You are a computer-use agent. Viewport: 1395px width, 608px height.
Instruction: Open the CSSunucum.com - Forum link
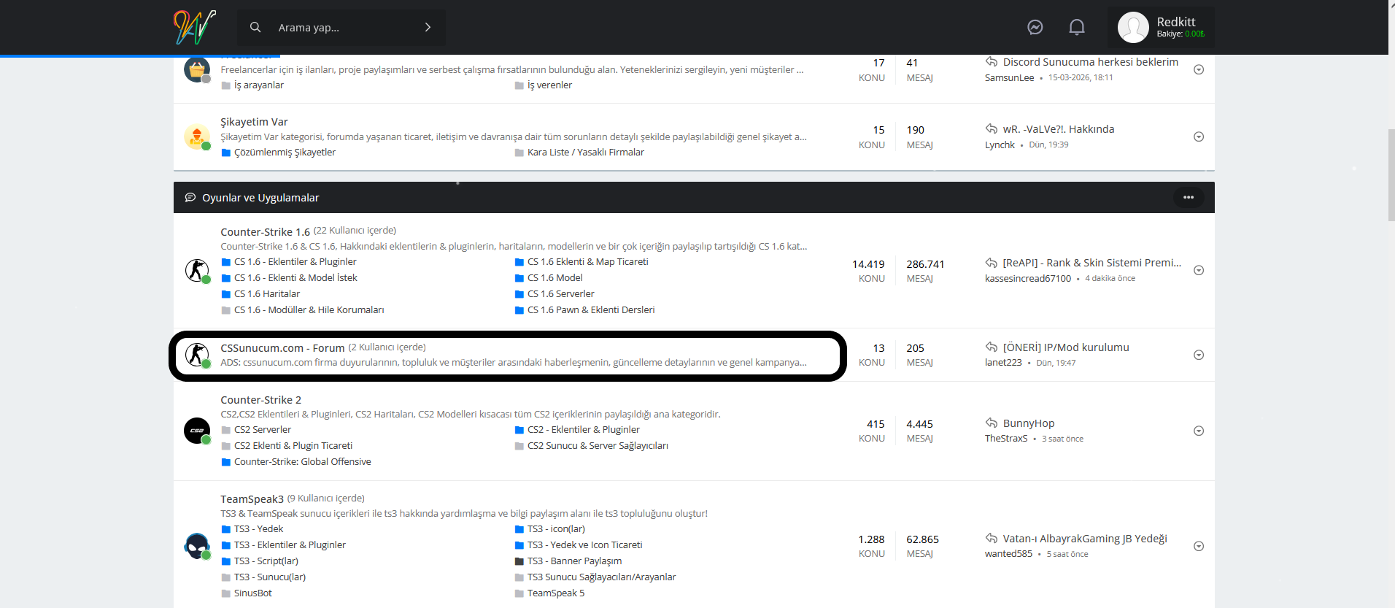[x=282, y=348]
